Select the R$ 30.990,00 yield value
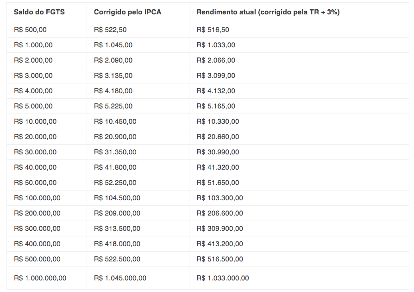Screen dimensions: 414x292 [218, 152]
